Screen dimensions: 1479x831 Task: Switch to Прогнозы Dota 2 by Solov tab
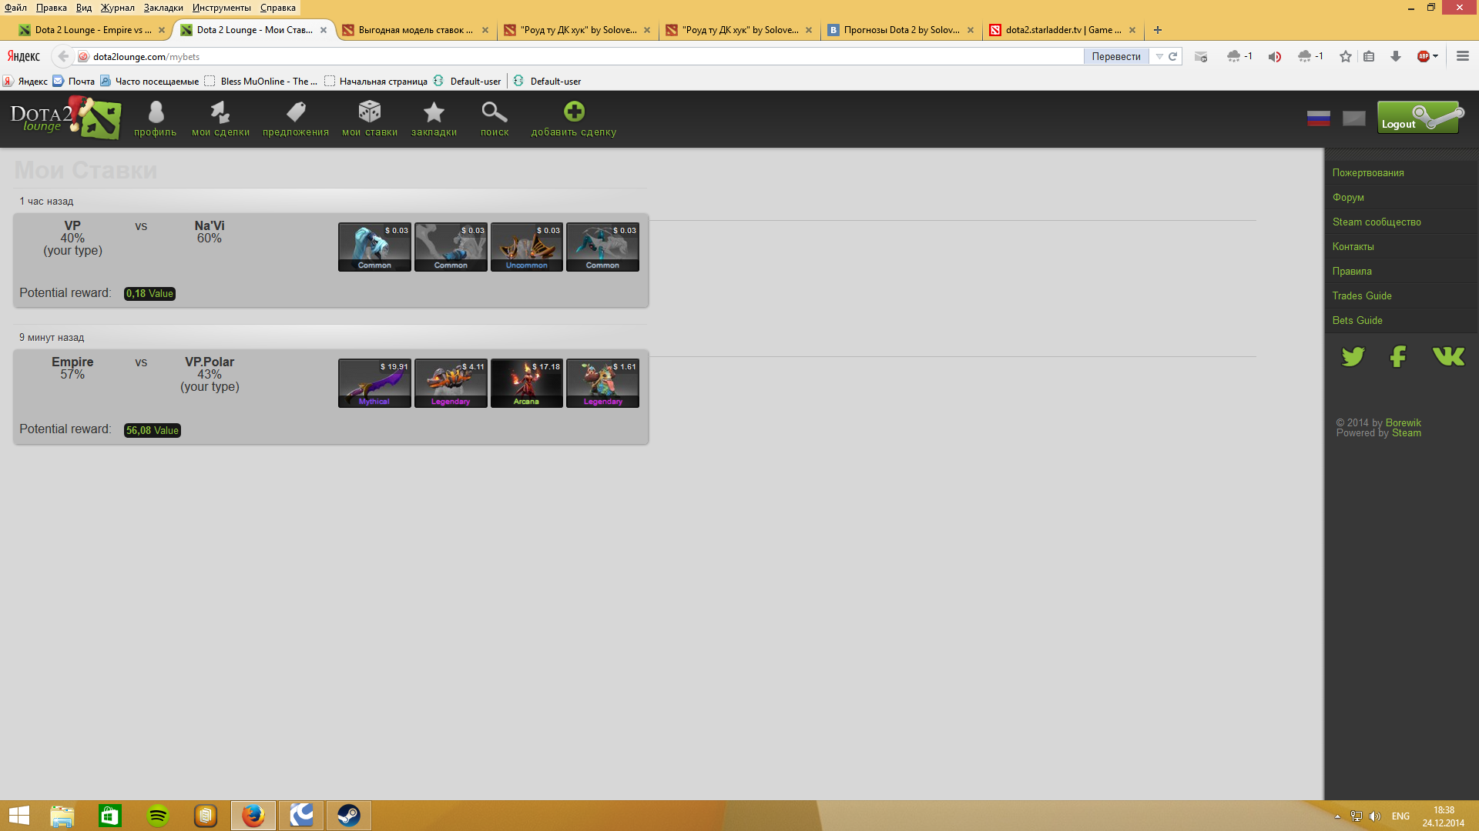(x=901, y=30)
